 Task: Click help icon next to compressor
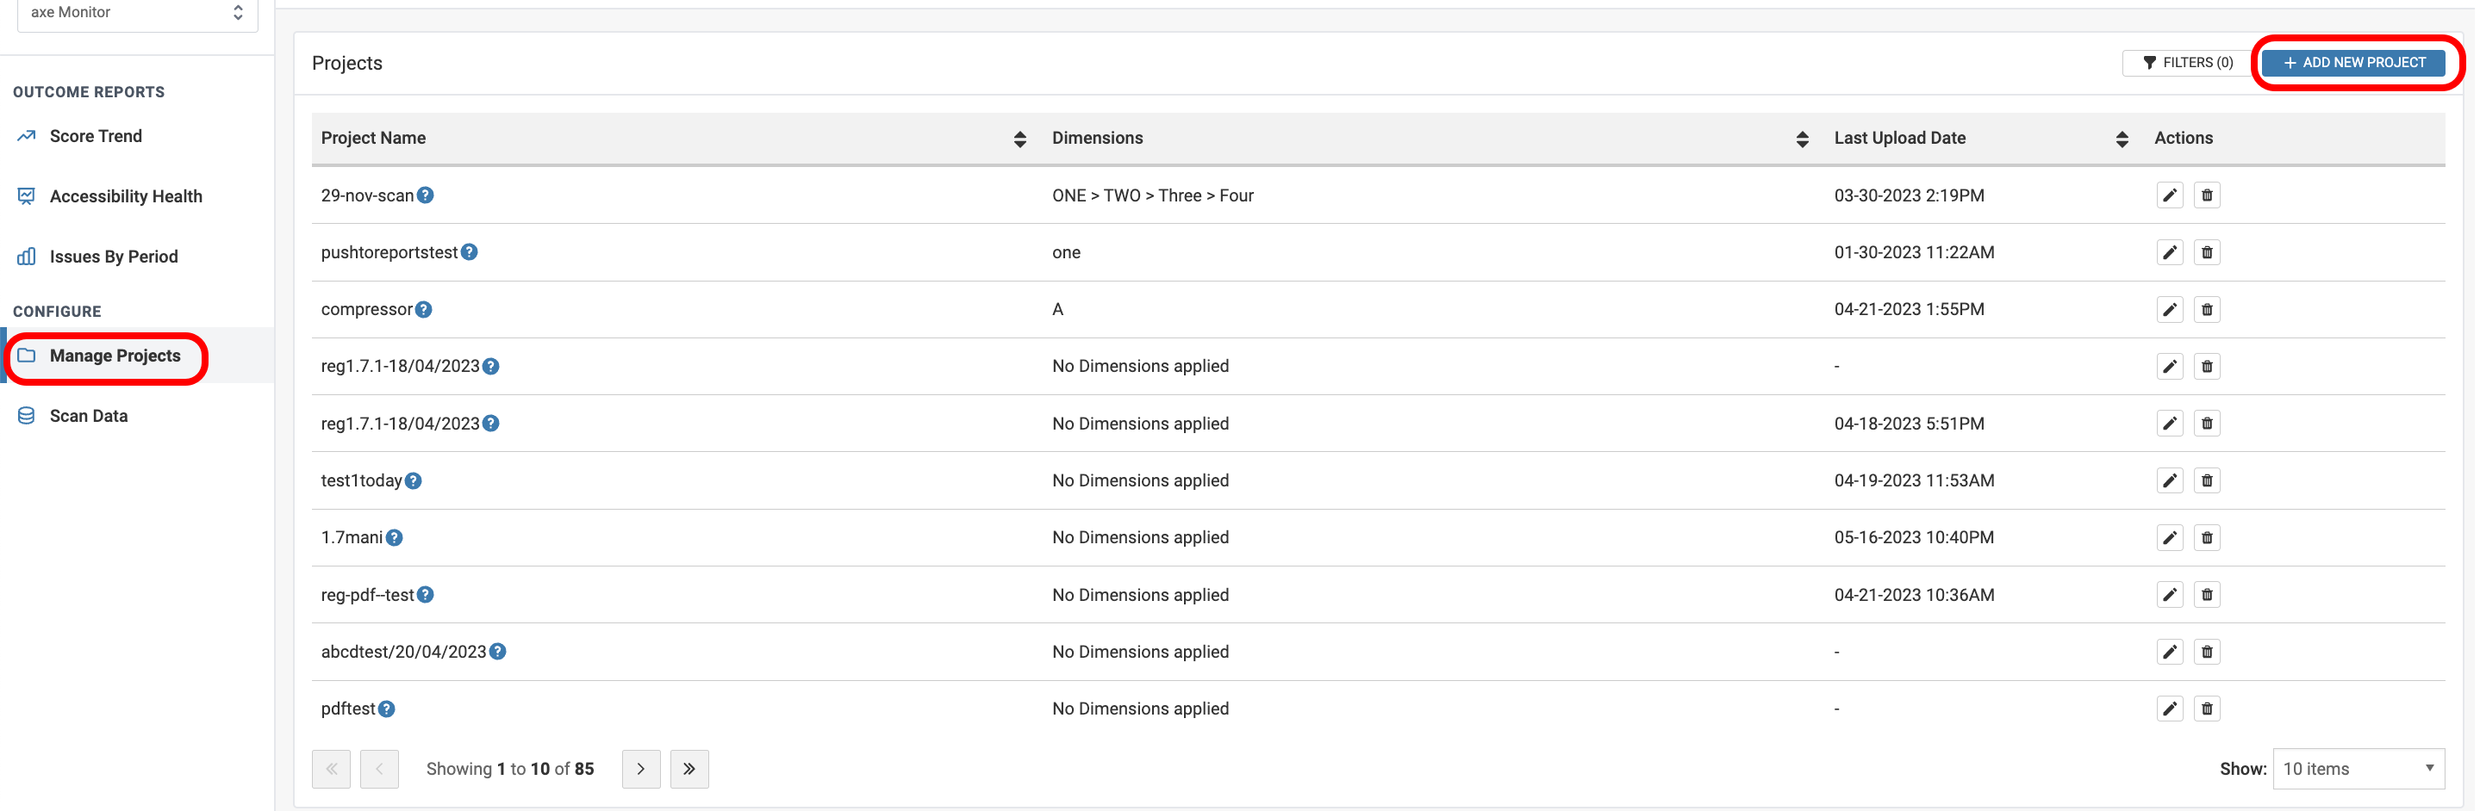pos(424,310)
